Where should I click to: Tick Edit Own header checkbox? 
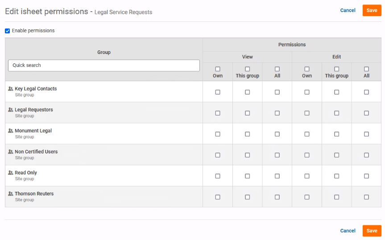(x=306, y=69)
